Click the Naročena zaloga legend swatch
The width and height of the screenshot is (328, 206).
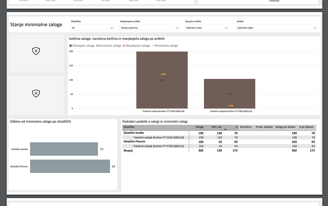(x=97, y=45)
